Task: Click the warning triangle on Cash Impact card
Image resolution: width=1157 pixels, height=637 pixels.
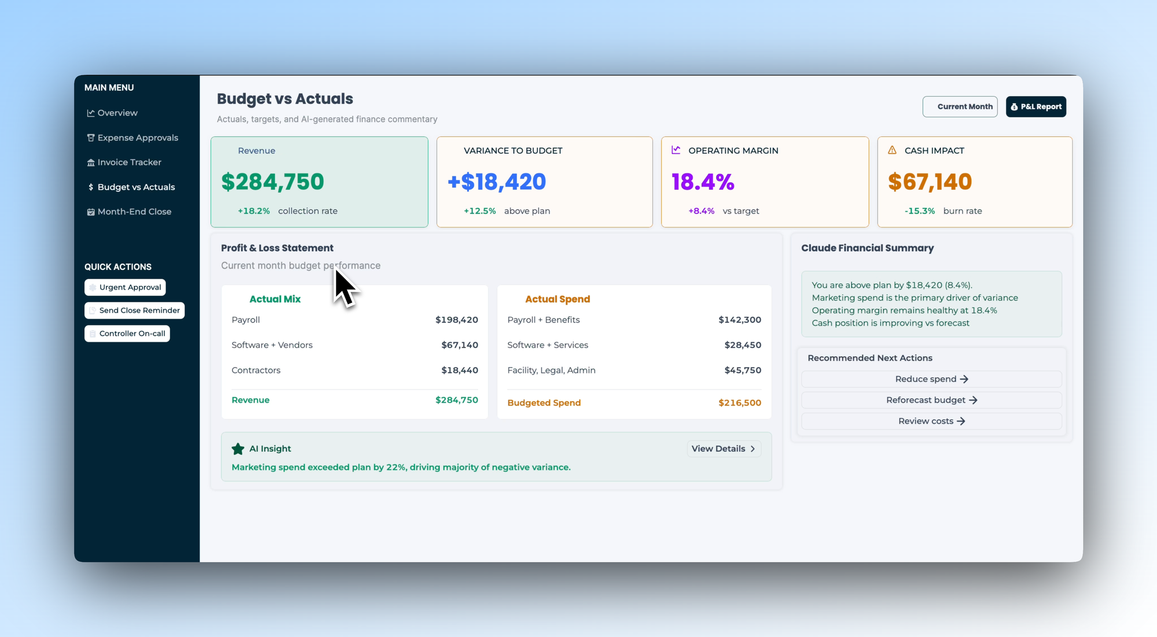Action: click(x=892, y=150)
